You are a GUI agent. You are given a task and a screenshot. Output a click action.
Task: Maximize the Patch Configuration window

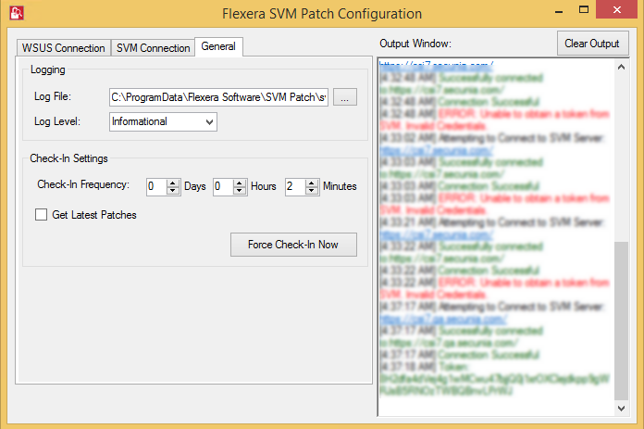[584, 10]
